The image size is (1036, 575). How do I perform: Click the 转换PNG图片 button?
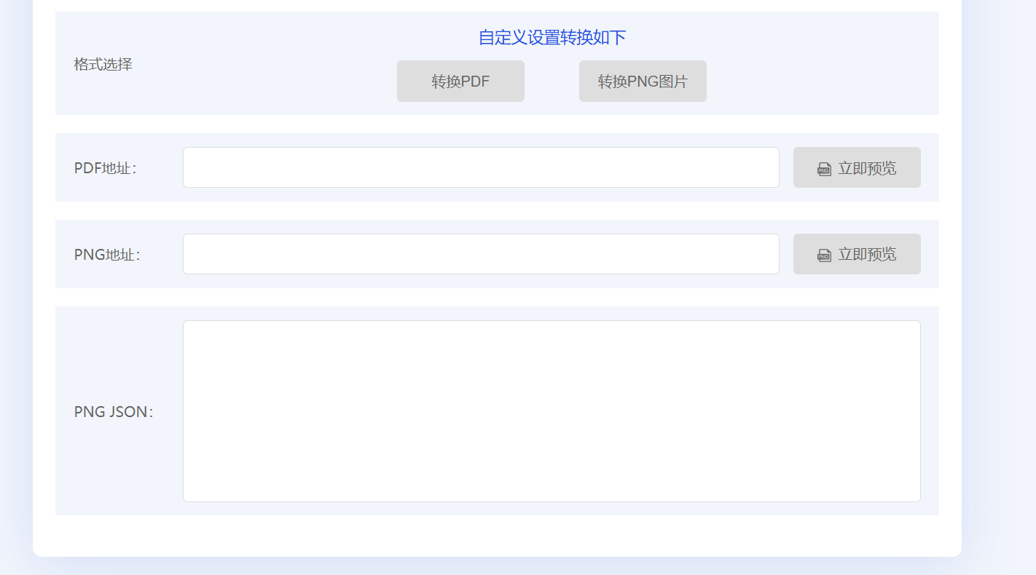642,81
